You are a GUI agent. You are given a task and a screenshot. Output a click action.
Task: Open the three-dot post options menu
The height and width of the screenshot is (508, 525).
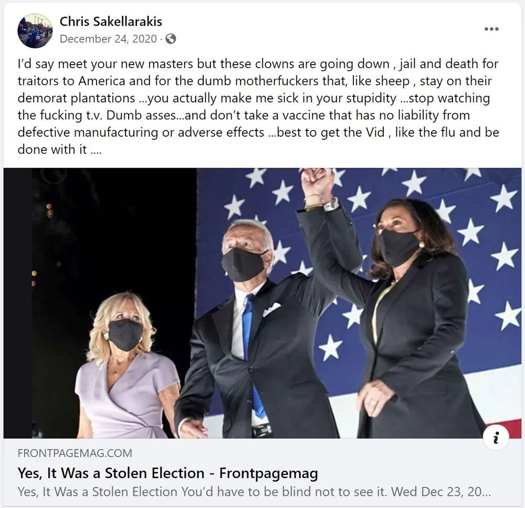[491, 29]
